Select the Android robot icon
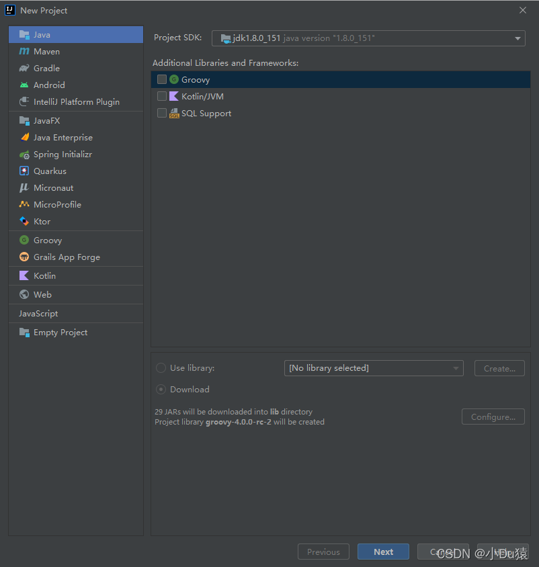The image size is (539, 567). point(24,85)
